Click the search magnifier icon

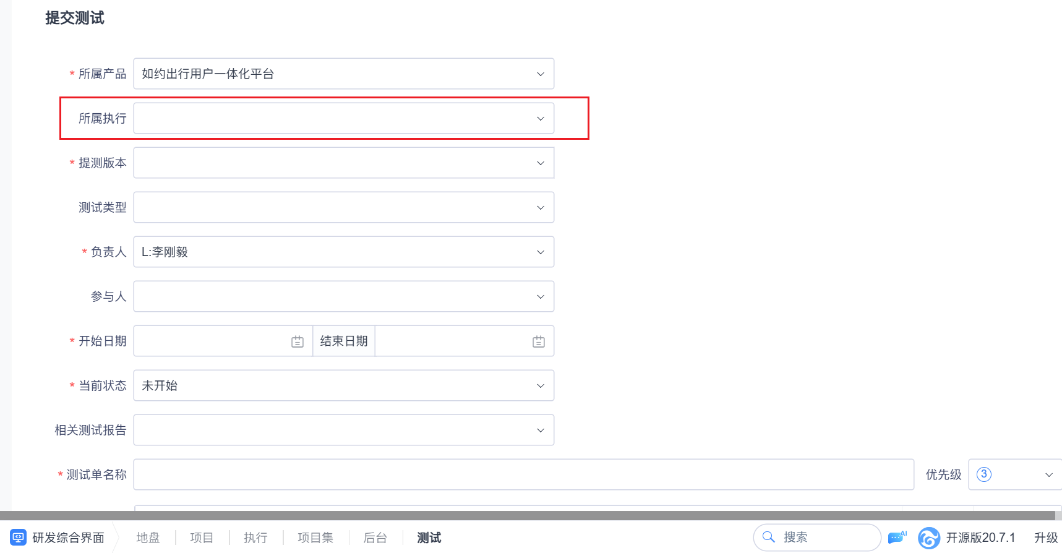tap(769, 537)
